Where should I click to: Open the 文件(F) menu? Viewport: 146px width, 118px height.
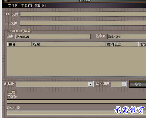pos(13,6)
